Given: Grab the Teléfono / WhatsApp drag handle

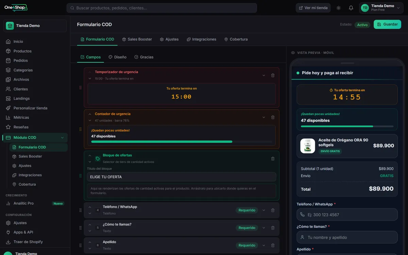Looking at the screenshot, I should point(81,210).
